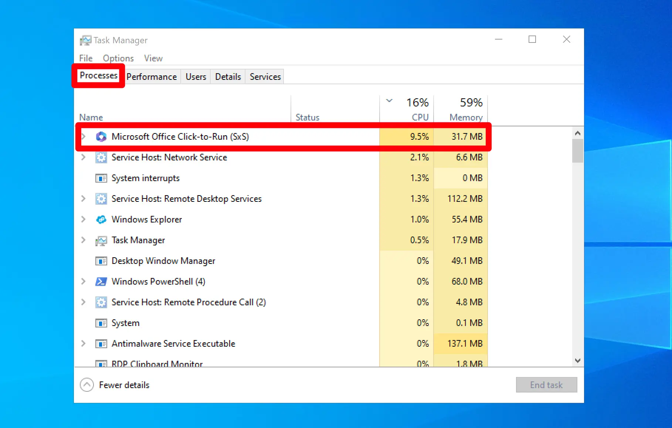This screenshot has height=428, width=672.
Task: Maximize the Task Manager window
Action: (532, 39)
